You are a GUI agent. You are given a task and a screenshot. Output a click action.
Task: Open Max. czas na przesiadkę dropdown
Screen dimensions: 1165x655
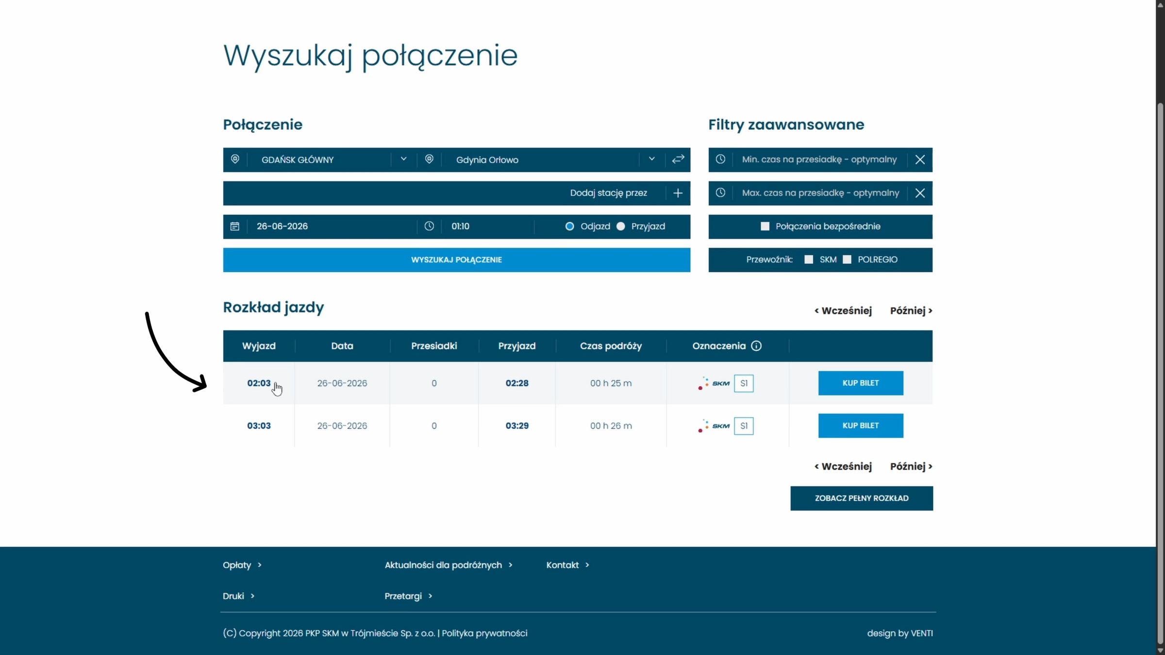pyautogui.click(x=820, y=193)
